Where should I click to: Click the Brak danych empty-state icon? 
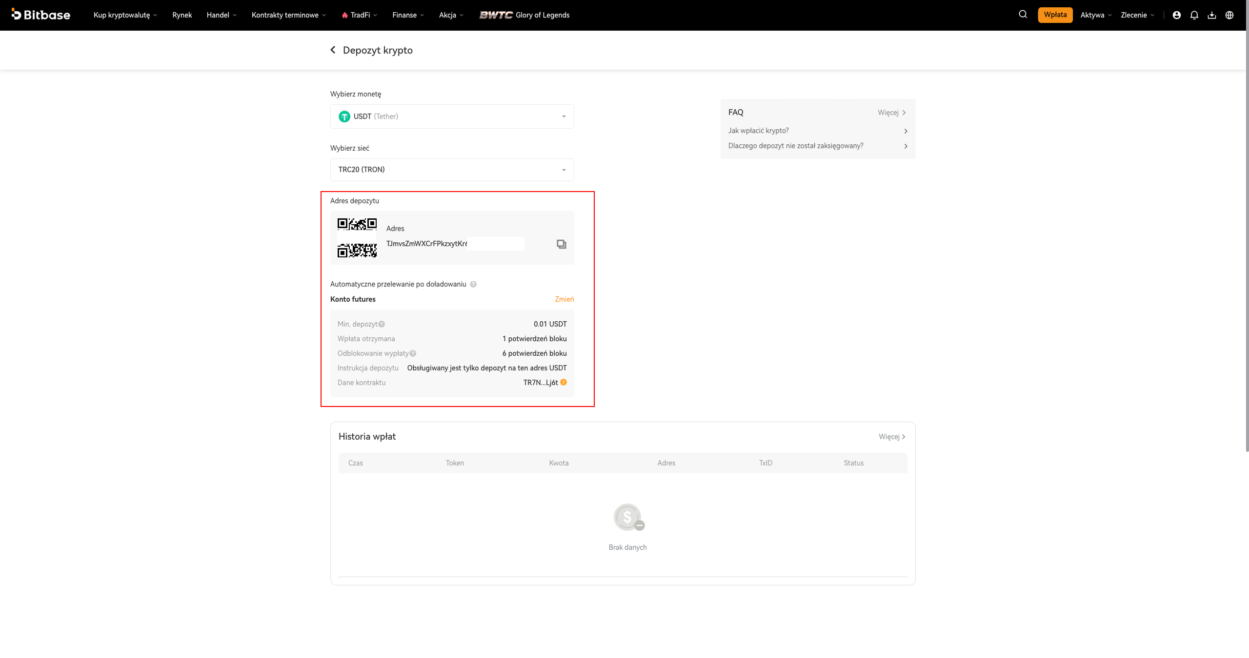click(x=629, y=517)
